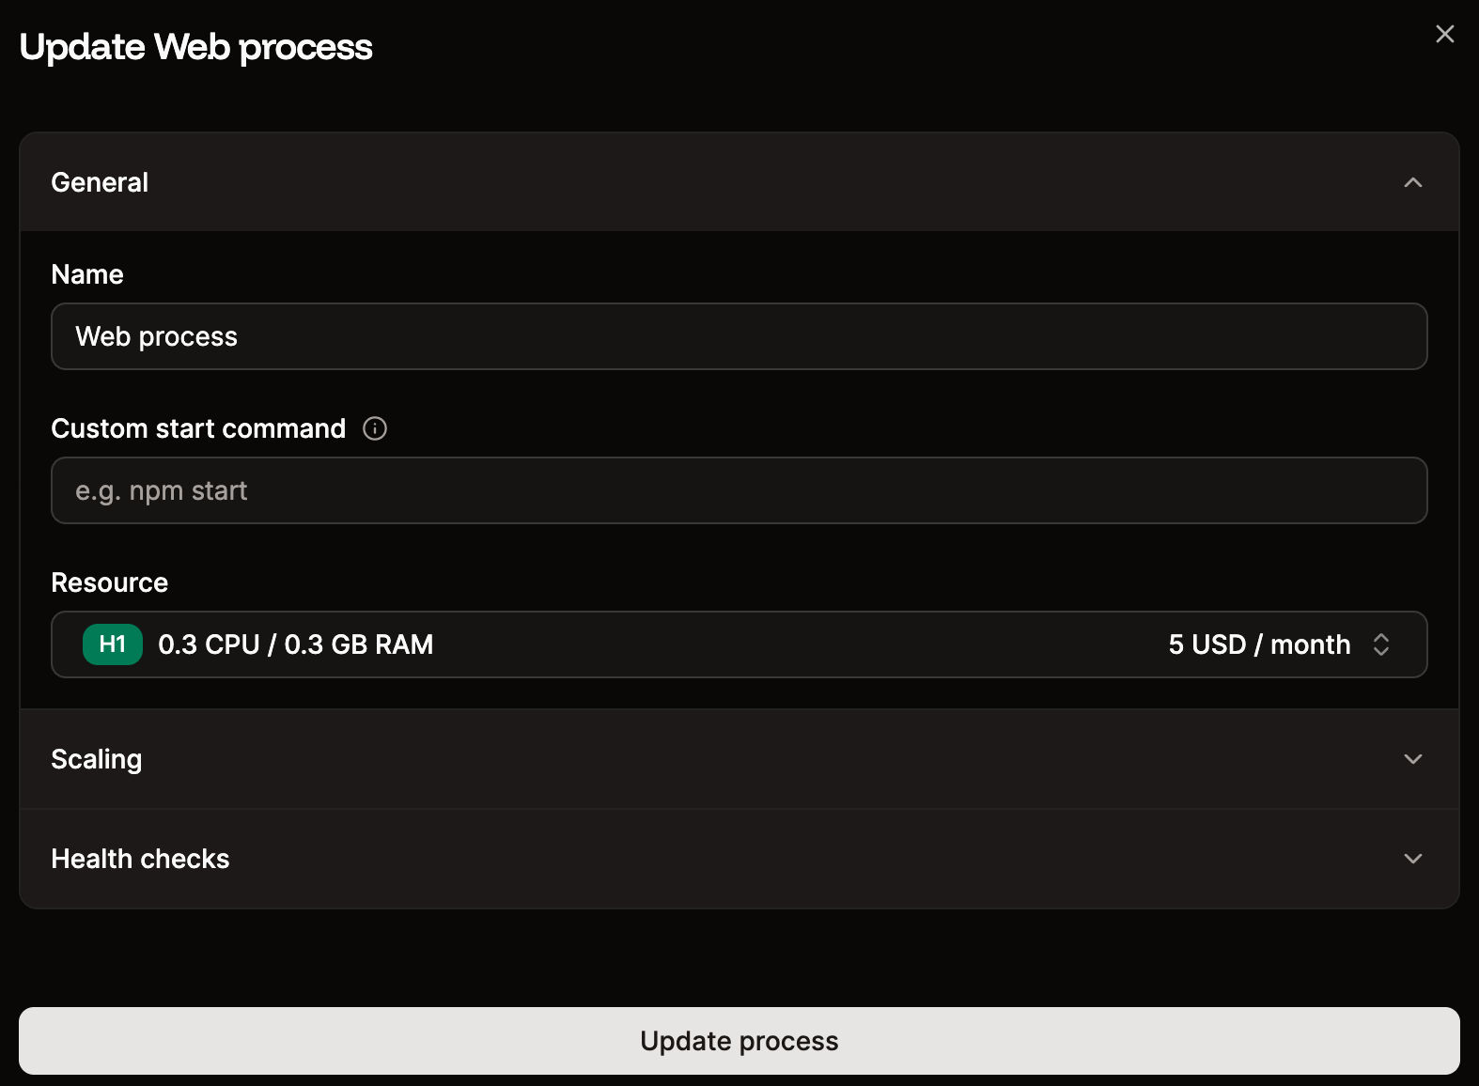Select the Scaling section header

[x=97, y=759]
